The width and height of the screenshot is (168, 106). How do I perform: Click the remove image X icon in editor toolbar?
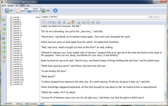click(93, 22)
